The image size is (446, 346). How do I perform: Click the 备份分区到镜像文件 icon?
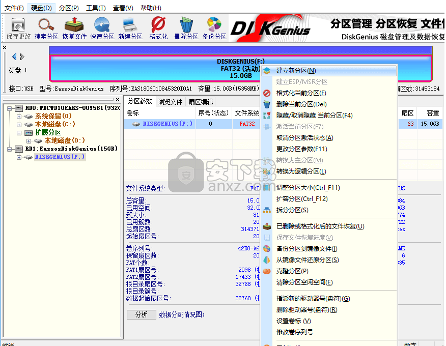(x=267, y=248)
